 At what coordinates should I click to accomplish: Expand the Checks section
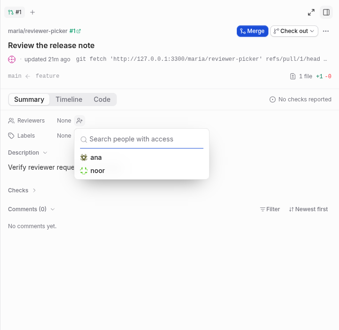coord(22,190)
